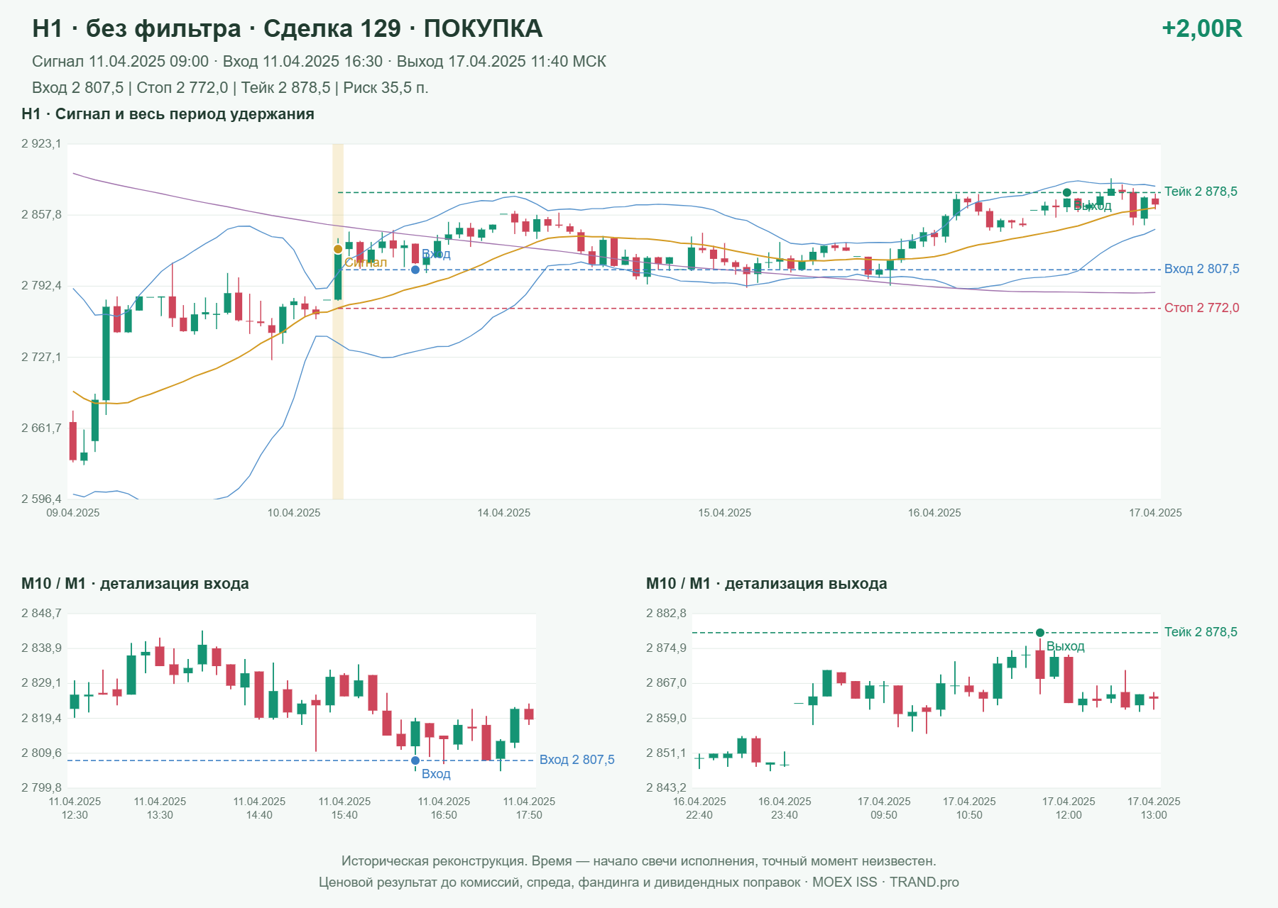Screen dimensions: 1278x908
Task: Select the blue entry dot in the entry detail chart
Action: point(415,760)
